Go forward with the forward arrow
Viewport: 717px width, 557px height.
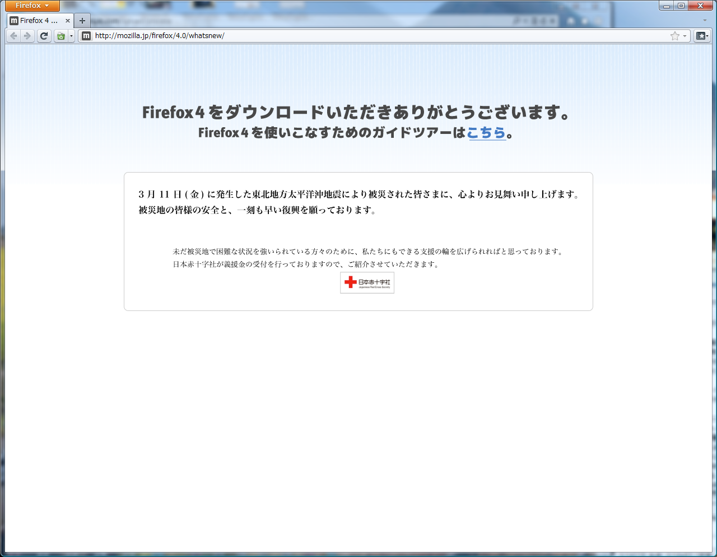pos(27,36)
